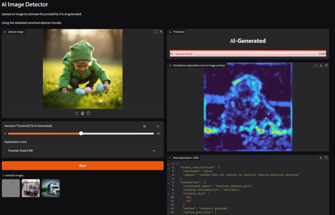Click the uploaded child with eggs photo

click(83, 69)
